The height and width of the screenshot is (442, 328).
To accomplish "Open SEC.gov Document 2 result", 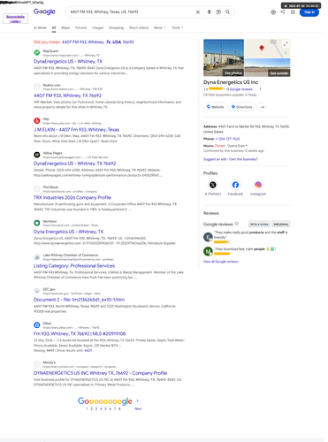I will 79,300.
